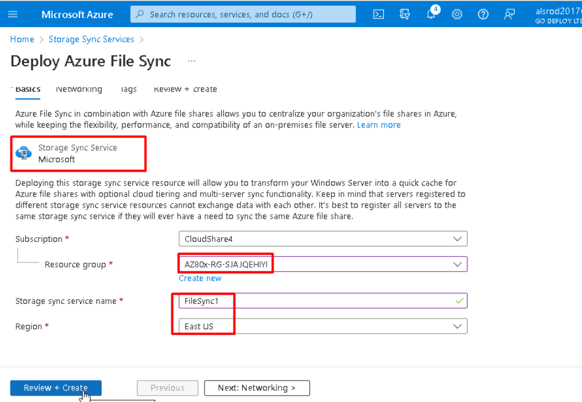Click the Microsoft Azure logo text
582x402 pixels.
pos(77,15)
